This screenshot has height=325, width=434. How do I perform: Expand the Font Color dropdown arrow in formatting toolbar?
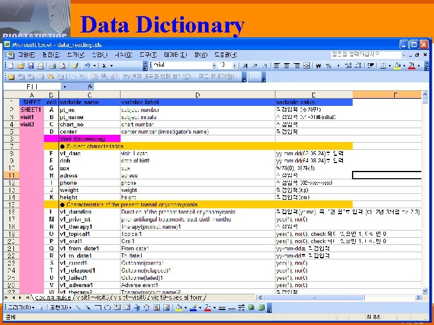tap(418, 66)
